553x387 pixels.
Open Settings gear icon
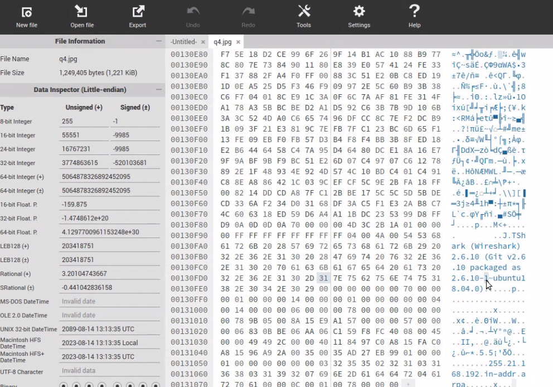point(359,12)
